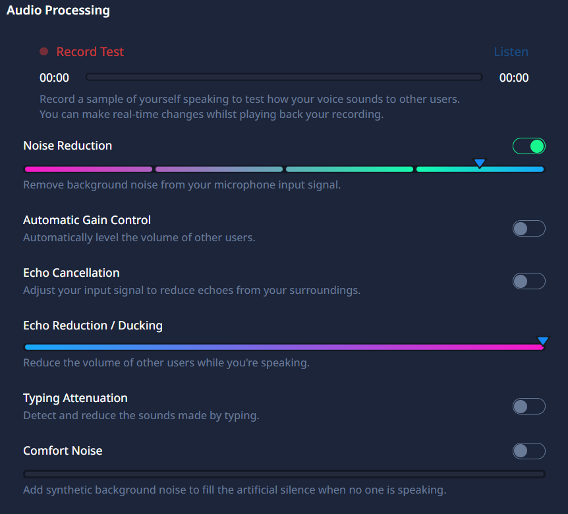Turn on Echo Cancellation toggle
This screenshot has width=568, height=514.
[x=529, y=281]
